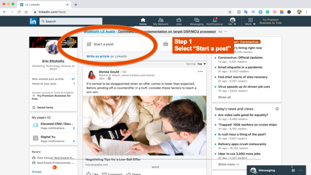Go to the Jobs icon
This screenshot has height=175, width=311.
pyautogui.click(x=179, y=21)
